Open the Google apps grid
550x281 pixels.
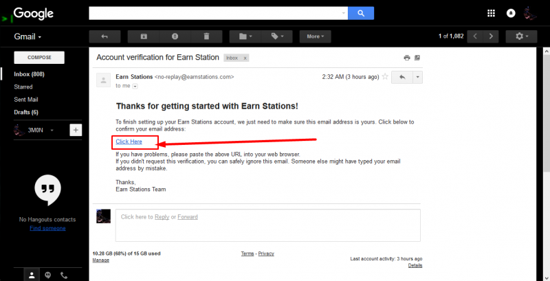click(x=491, y=13)
